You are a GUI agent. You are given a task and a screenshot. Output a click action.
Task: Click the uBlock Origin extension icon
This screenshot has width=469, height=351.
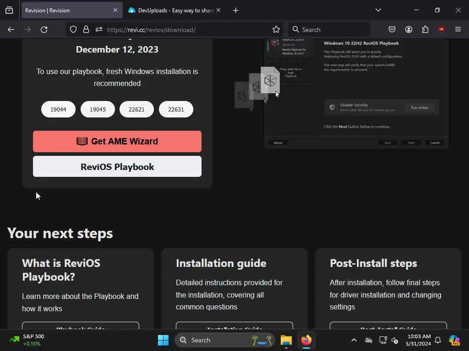coord(442,29)
